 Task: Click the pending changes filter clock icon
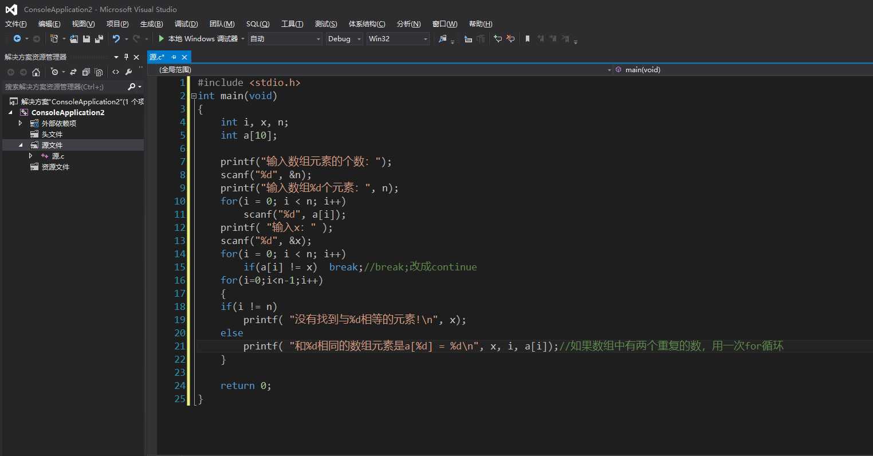point(54,72)
